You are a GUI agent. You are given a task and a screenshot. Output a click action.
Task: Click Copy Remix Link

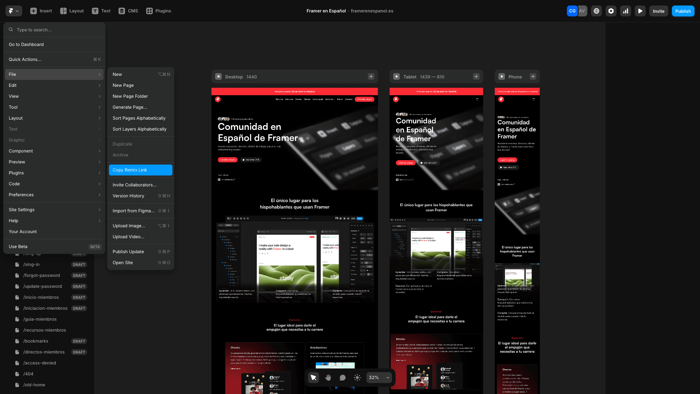coord(141,170)
